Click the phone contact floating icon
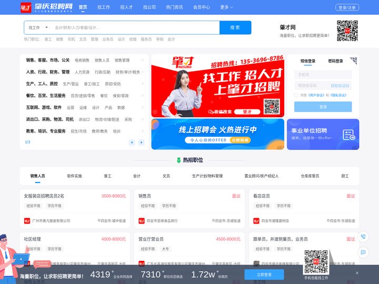Image resolution: width=379 pixels, height=284 pixels. [363, 237]
